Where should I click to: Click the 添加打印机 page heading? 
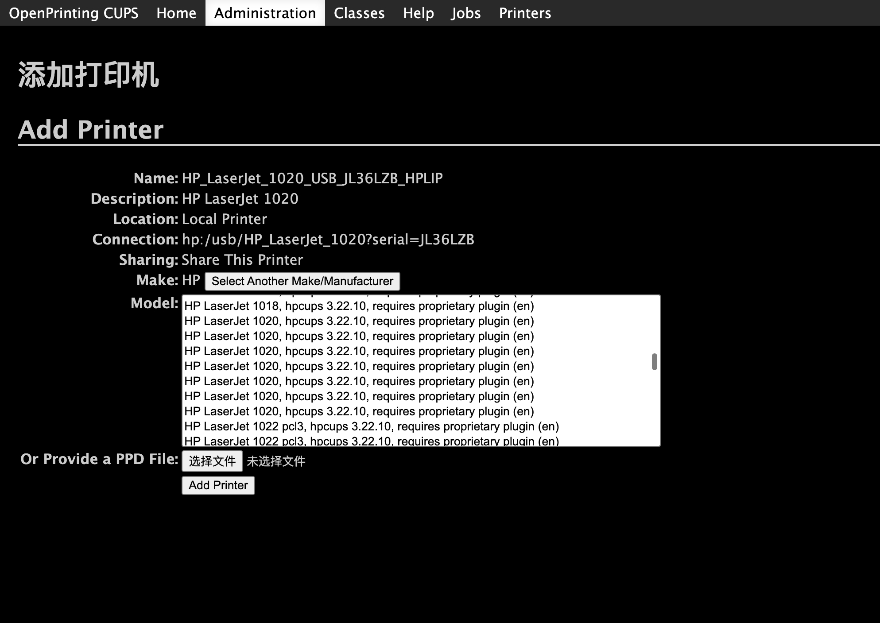[x=89, y=75]
